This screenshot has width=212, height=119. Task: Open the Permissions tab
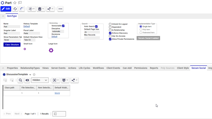pos(141,68)
